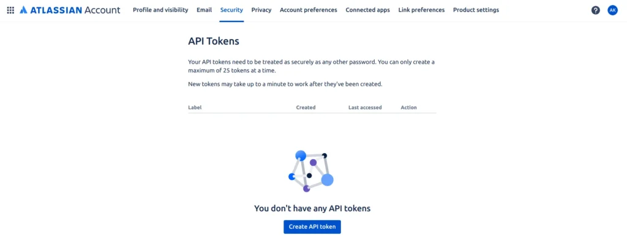
Task: Navigate to Account preferences tab
Action: pos(309,10)
